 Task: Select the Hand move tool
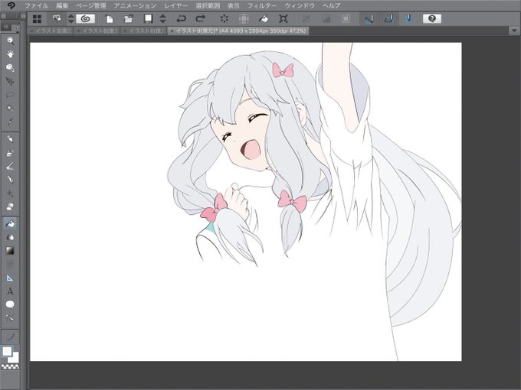click(x=10, y=54)
